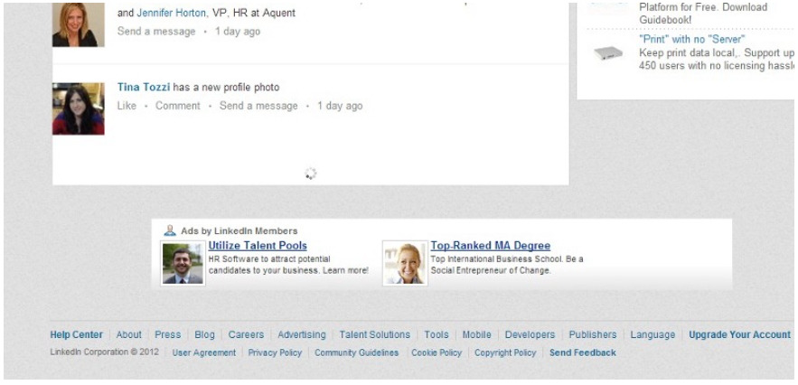The image size is (798, 385).
Task: Open the "Print" with no "Server" ad
Action: point(692,39)
